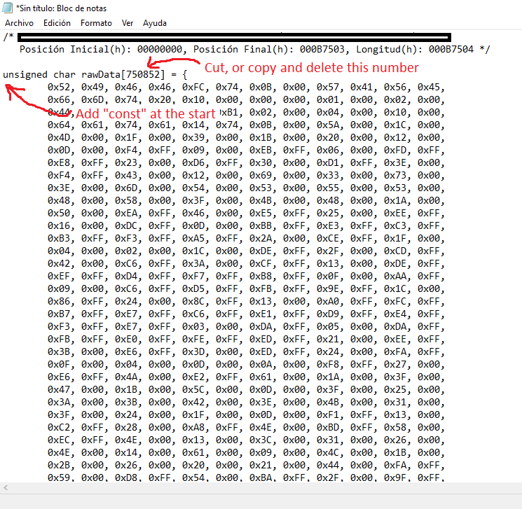Image resolution: width=522 pixels, height=509 pixels.
Task: Click byte 0xCD in the 0x04 row
Action: [395, 251]
